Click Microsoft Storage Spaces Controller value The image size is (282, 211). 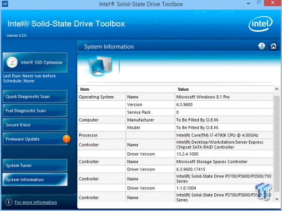[x=212, y=162]
